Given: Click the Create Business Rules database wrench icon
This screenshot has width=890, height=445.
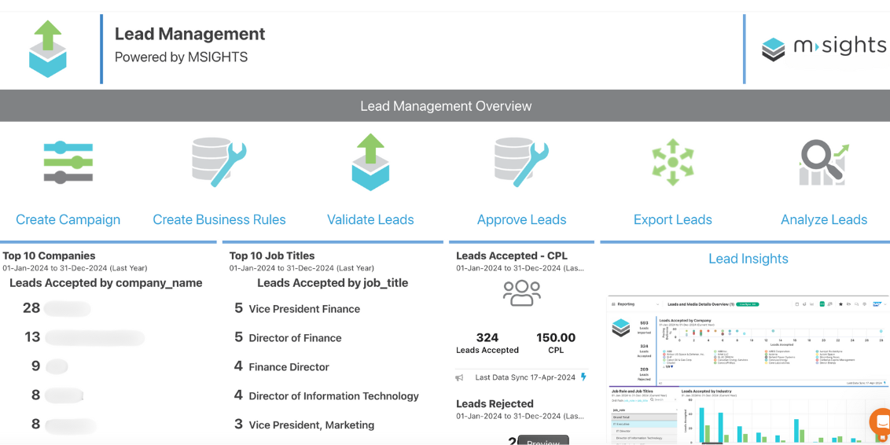Looking at the screenshot, I should [x=219, y=162].
